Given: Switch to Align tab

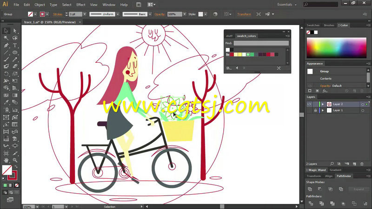Looking at the screenshot, I should point(329,176).
